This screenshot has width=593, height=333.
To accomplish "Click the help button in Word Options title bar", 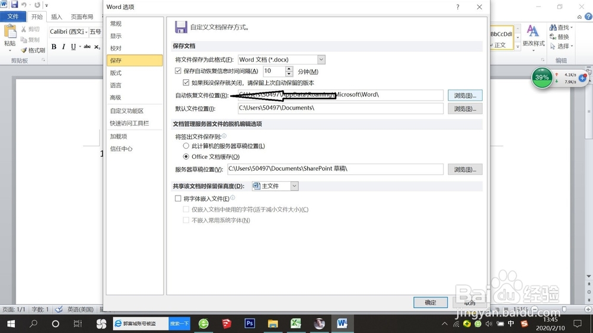I will pos(458,7).
